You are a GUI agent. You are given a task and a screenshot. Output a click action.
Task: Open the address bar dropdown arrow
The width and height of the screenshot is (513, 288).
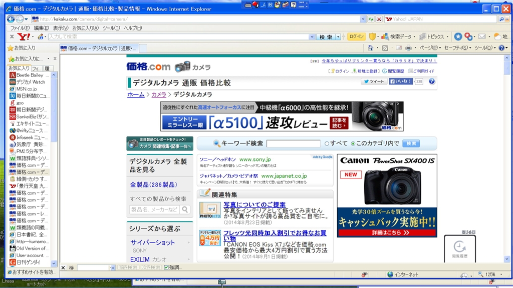(363, 19)
